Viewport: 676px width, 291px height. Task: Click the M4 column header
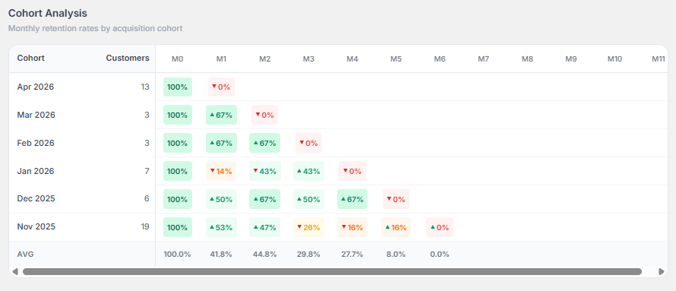352,59
